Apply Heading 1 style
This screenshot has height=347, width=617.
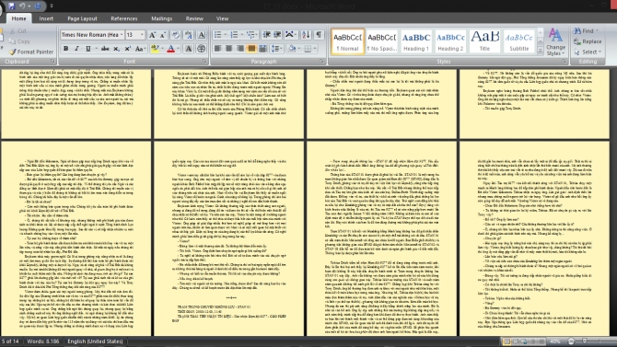(x=416, y=41)
